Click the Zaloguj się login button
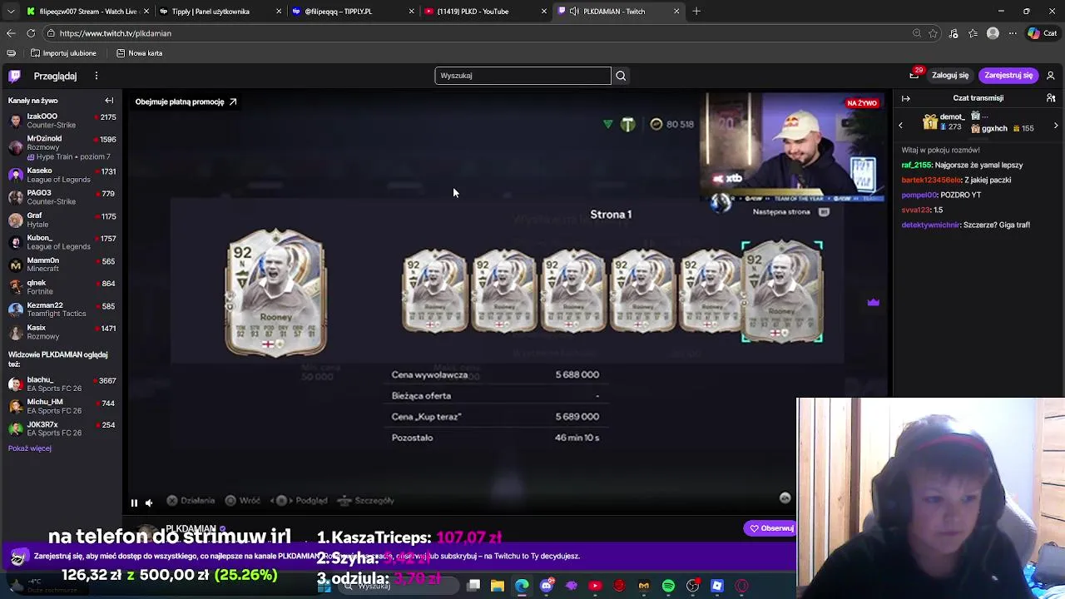1065x599 pixels. tap(950, 75)
